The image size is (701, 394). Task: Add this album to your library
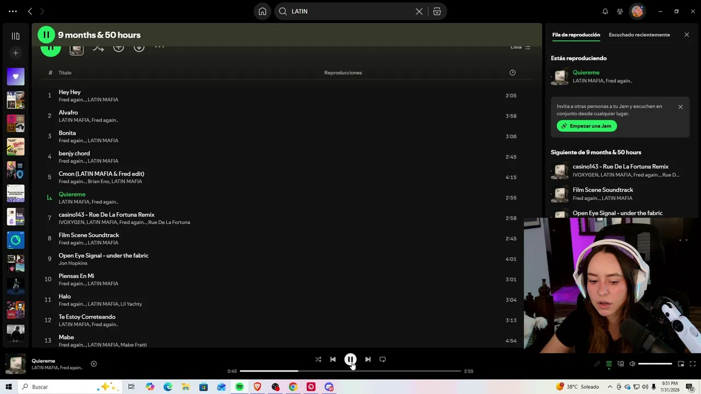click(118, 48)
